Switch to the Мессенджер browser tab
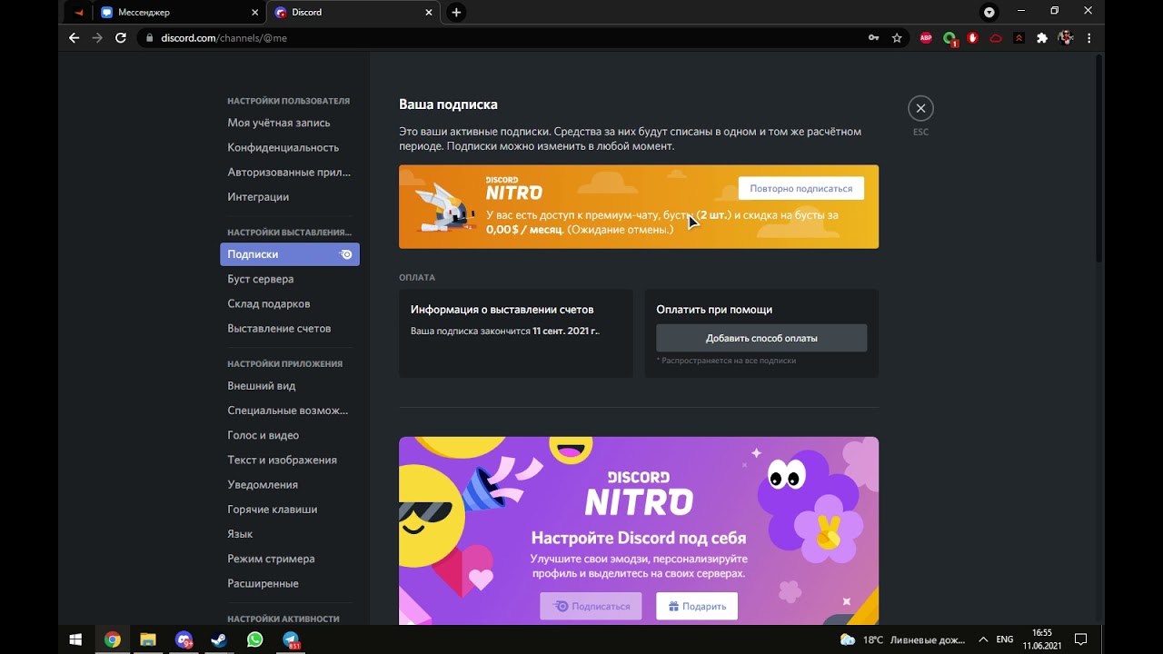The width and height of the screenshot is (1163, 654). tap(180, 13)
